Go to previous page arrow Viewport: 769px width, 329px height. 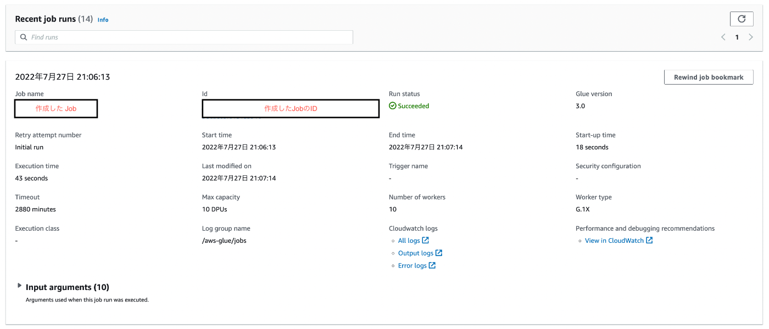pyautogui.click(x=723, y=37)
